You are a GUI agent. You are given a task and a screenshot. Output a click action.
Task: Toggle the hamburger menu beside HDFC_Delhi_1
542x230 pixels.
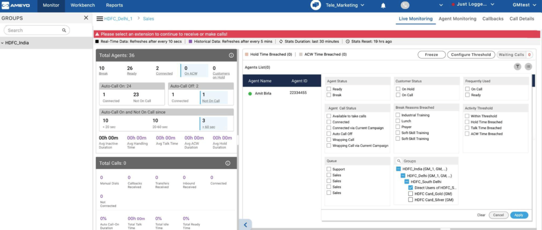(100, 18)
